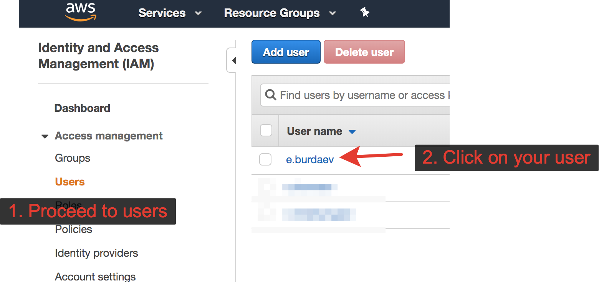The image size is (599, 282).
Task: Collapse the Access management section
Action: point(45,136)
